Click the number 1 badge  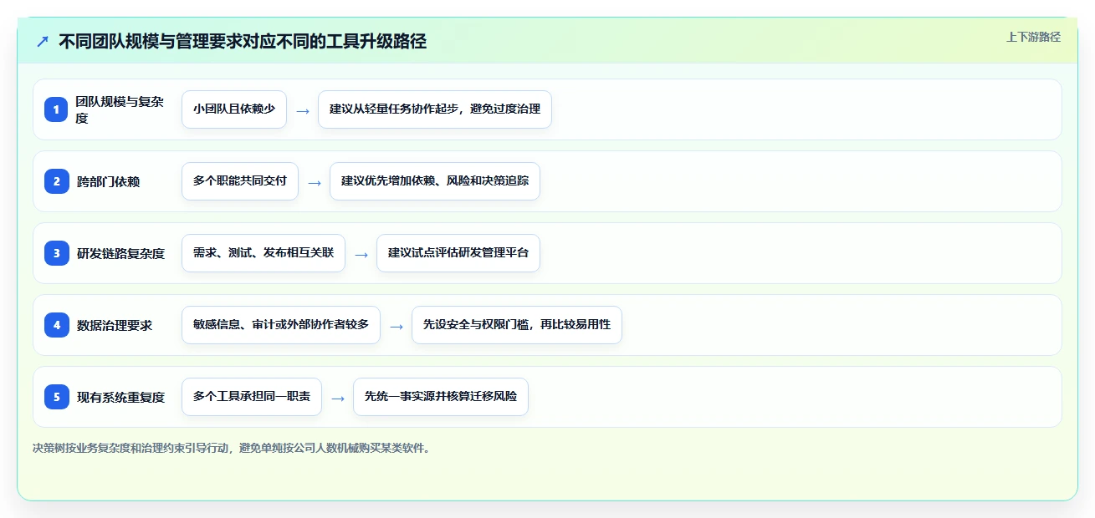[x=56, y=109]
